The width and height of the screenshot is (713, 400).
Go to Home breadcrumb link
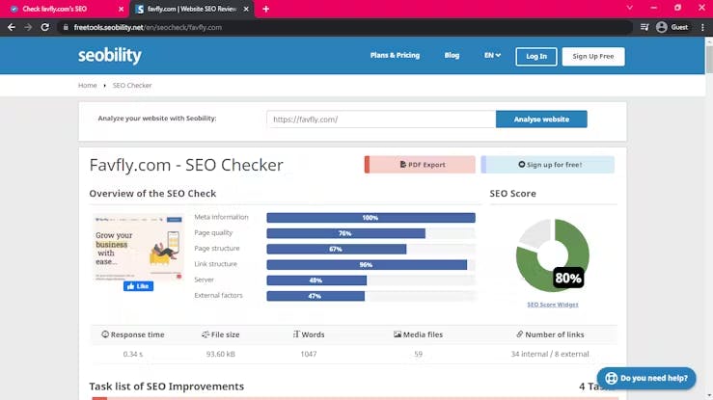87,86
